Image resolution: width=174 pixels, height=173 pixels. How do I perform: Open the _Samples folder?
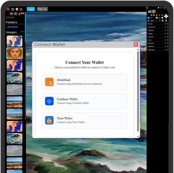point(12,27)
